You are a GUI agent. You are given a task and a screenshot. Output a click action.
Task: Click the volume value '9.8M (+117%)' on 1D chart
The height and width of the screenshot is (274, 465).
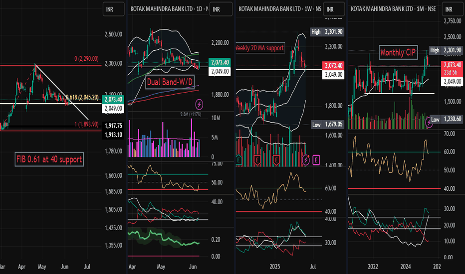coord(191,114)
